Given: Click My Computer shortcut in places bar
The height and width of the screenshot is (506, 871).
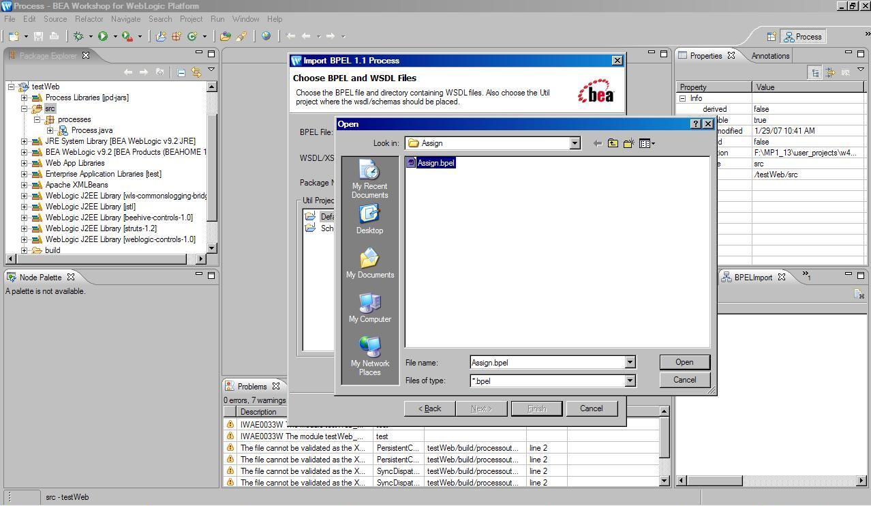Looking at the screenshot, I should [369, 308].
